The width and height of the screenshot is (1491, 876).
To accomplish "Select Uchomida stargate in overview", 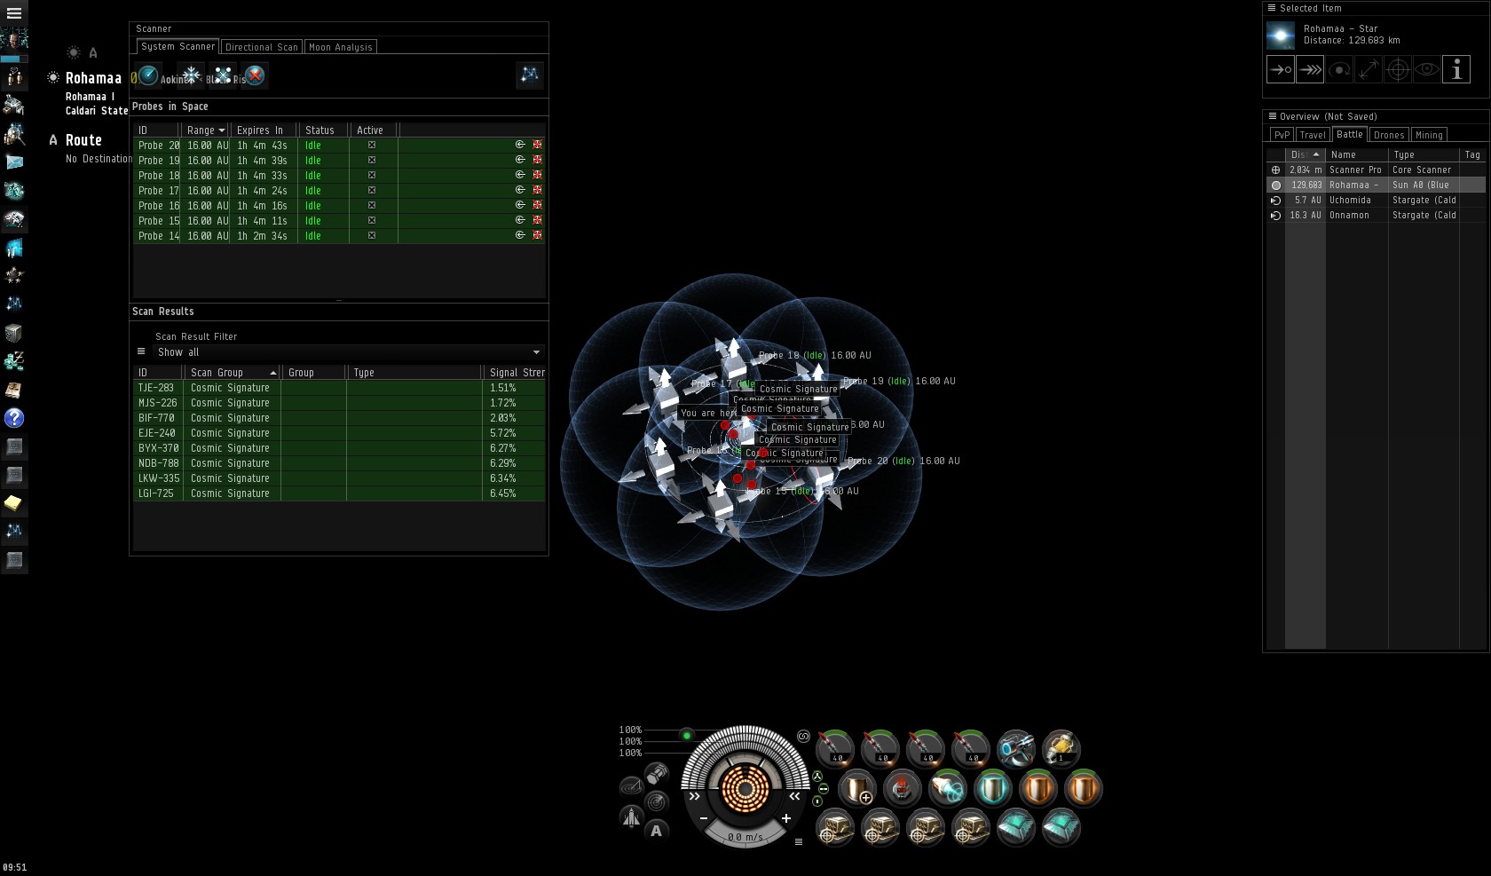I will click(x=1375, y=200).
